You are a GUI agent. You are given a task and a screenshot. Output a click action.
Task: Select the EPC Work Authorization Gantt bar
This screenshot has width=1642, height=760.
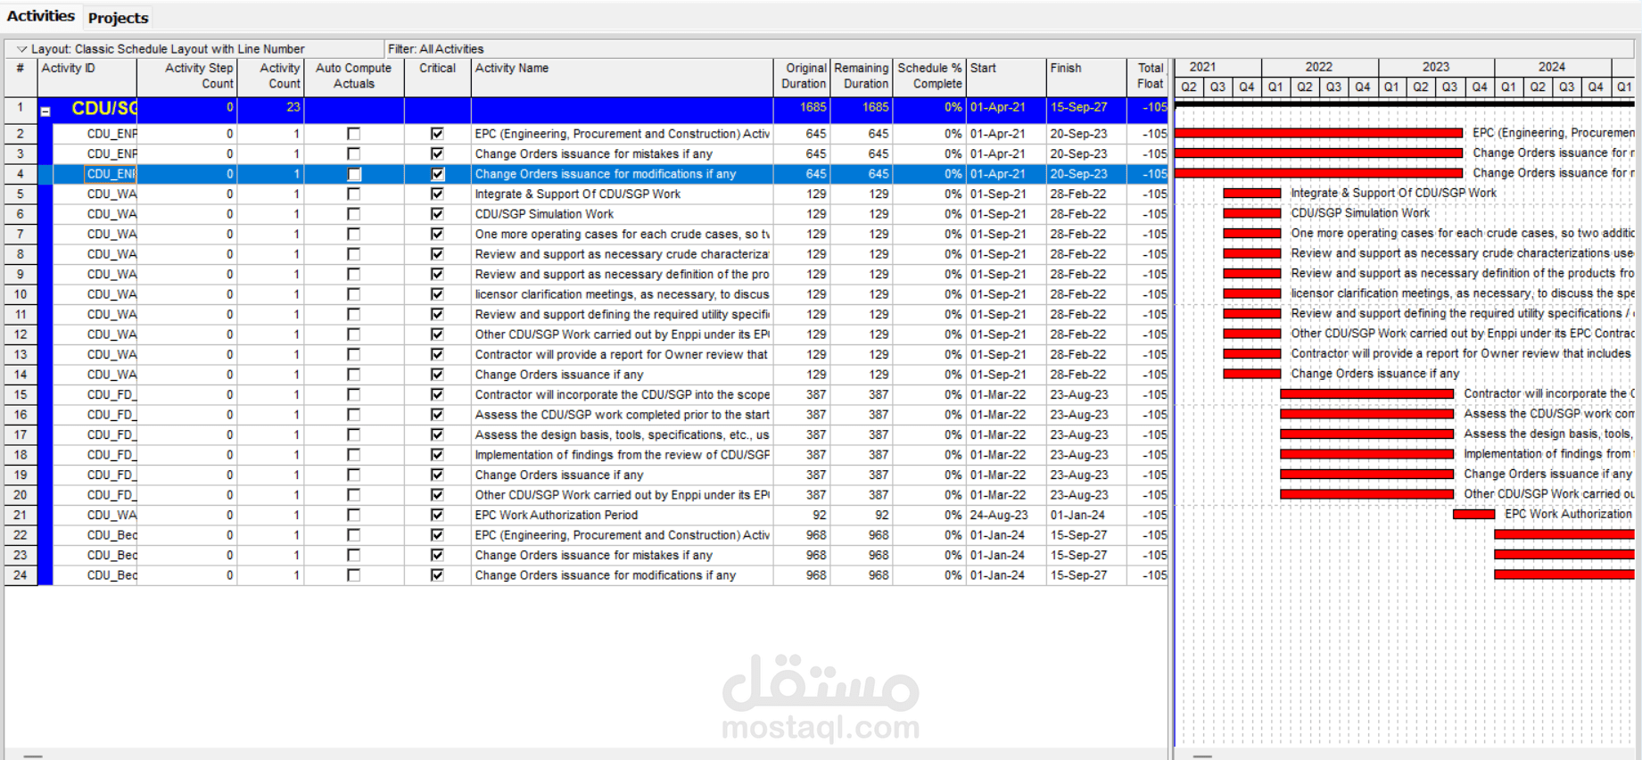[x=1473, y=514]
